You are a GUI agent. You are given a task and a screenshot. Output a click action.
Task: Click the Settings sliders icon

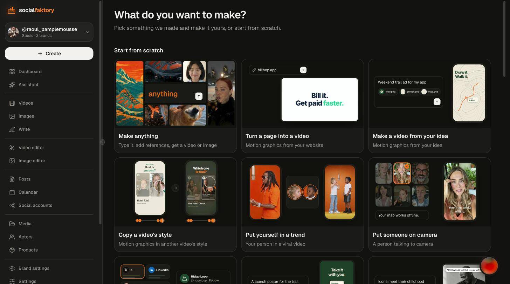click(12, 281)
